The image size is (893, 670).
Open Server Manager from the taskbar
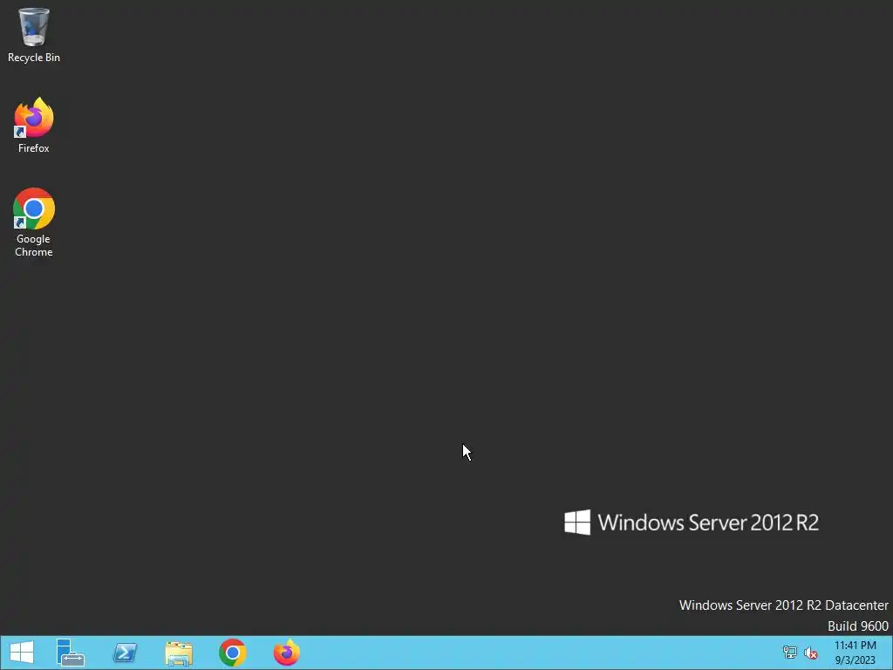pos(71,653)
